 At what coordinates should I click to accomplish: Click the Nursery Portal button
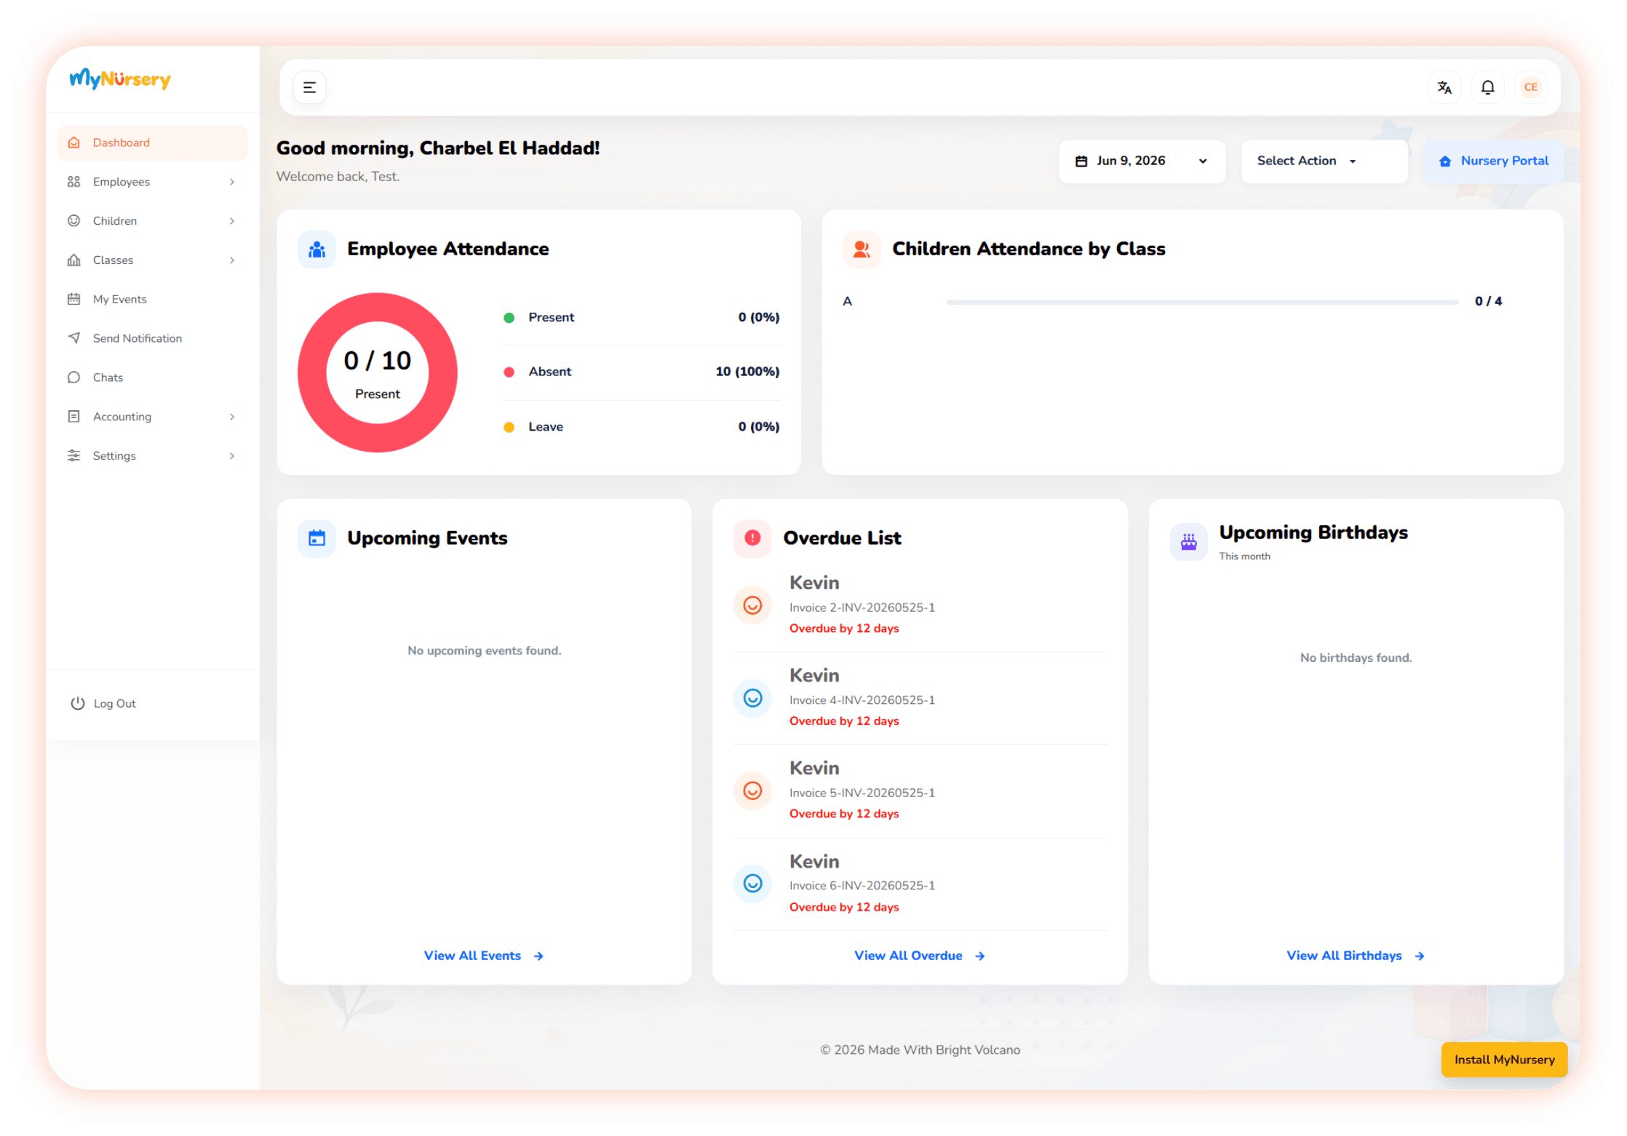(1494, 161)
